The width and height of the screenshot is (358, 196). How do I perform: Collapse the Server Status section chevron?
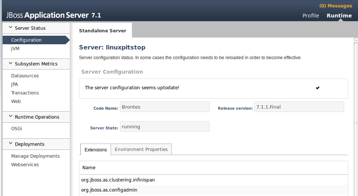(10, 28)
